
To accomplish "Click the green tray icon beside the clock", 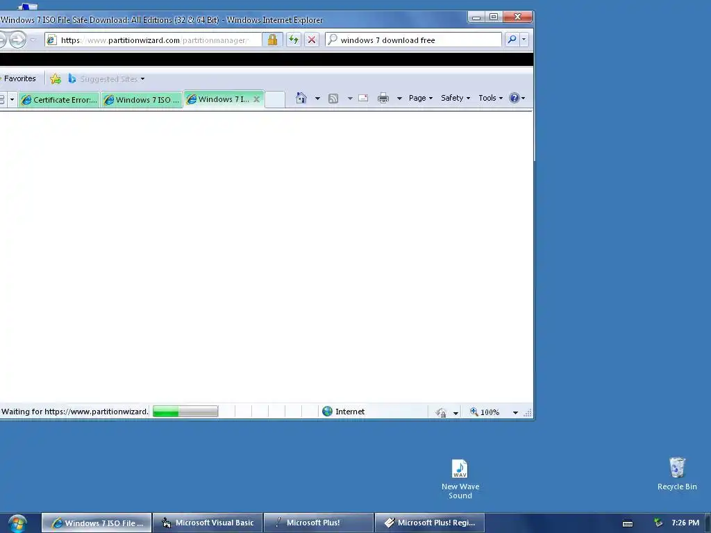I will tap(658, 523).
